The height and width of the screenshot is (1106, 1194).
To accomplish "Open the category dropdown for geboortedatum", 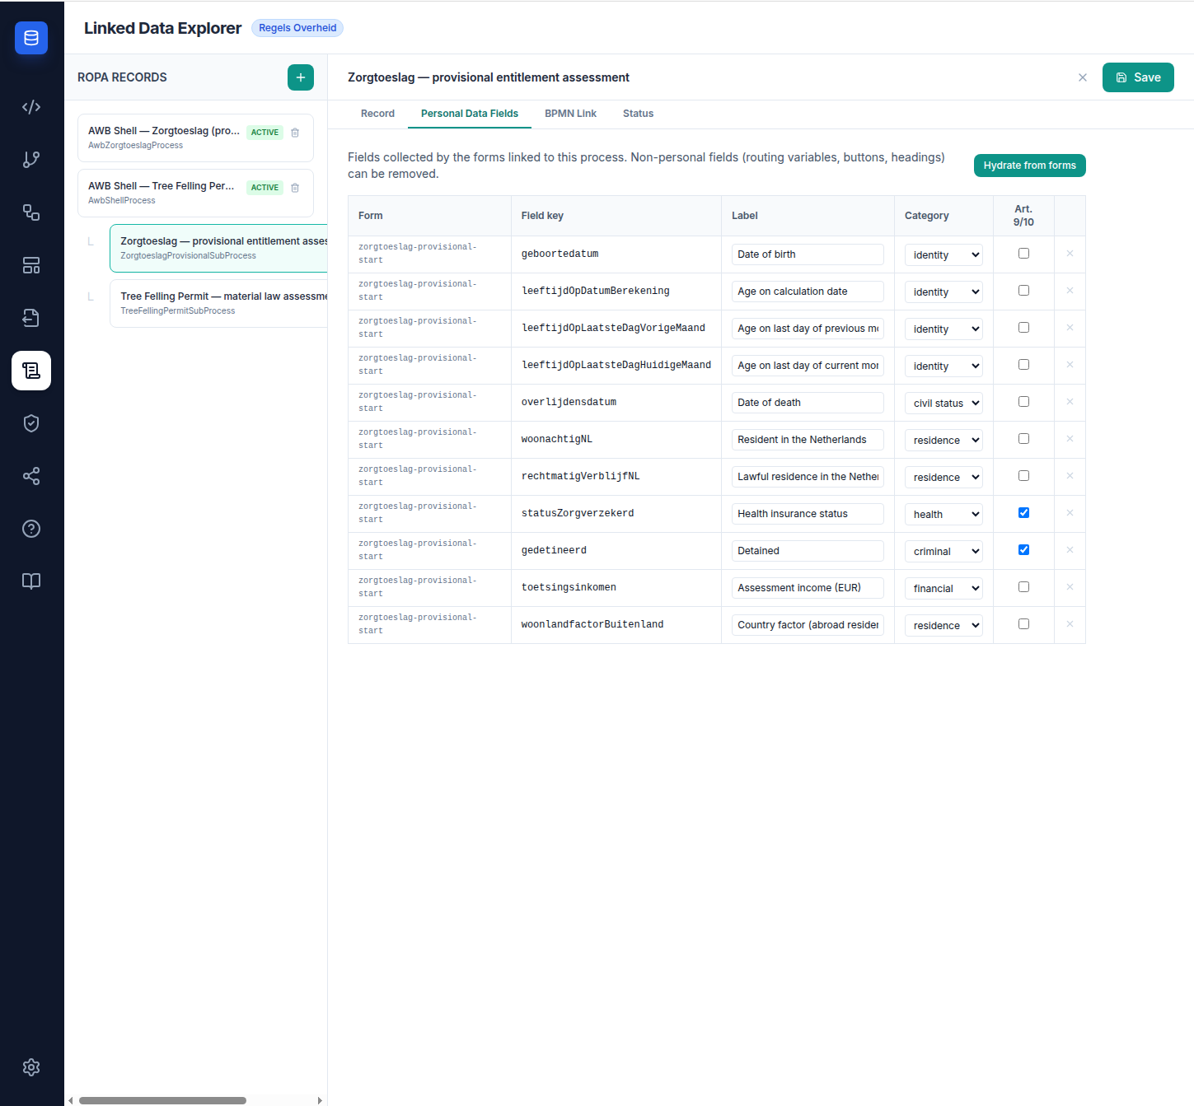I will pyautogui.click(x=943, y=254).
